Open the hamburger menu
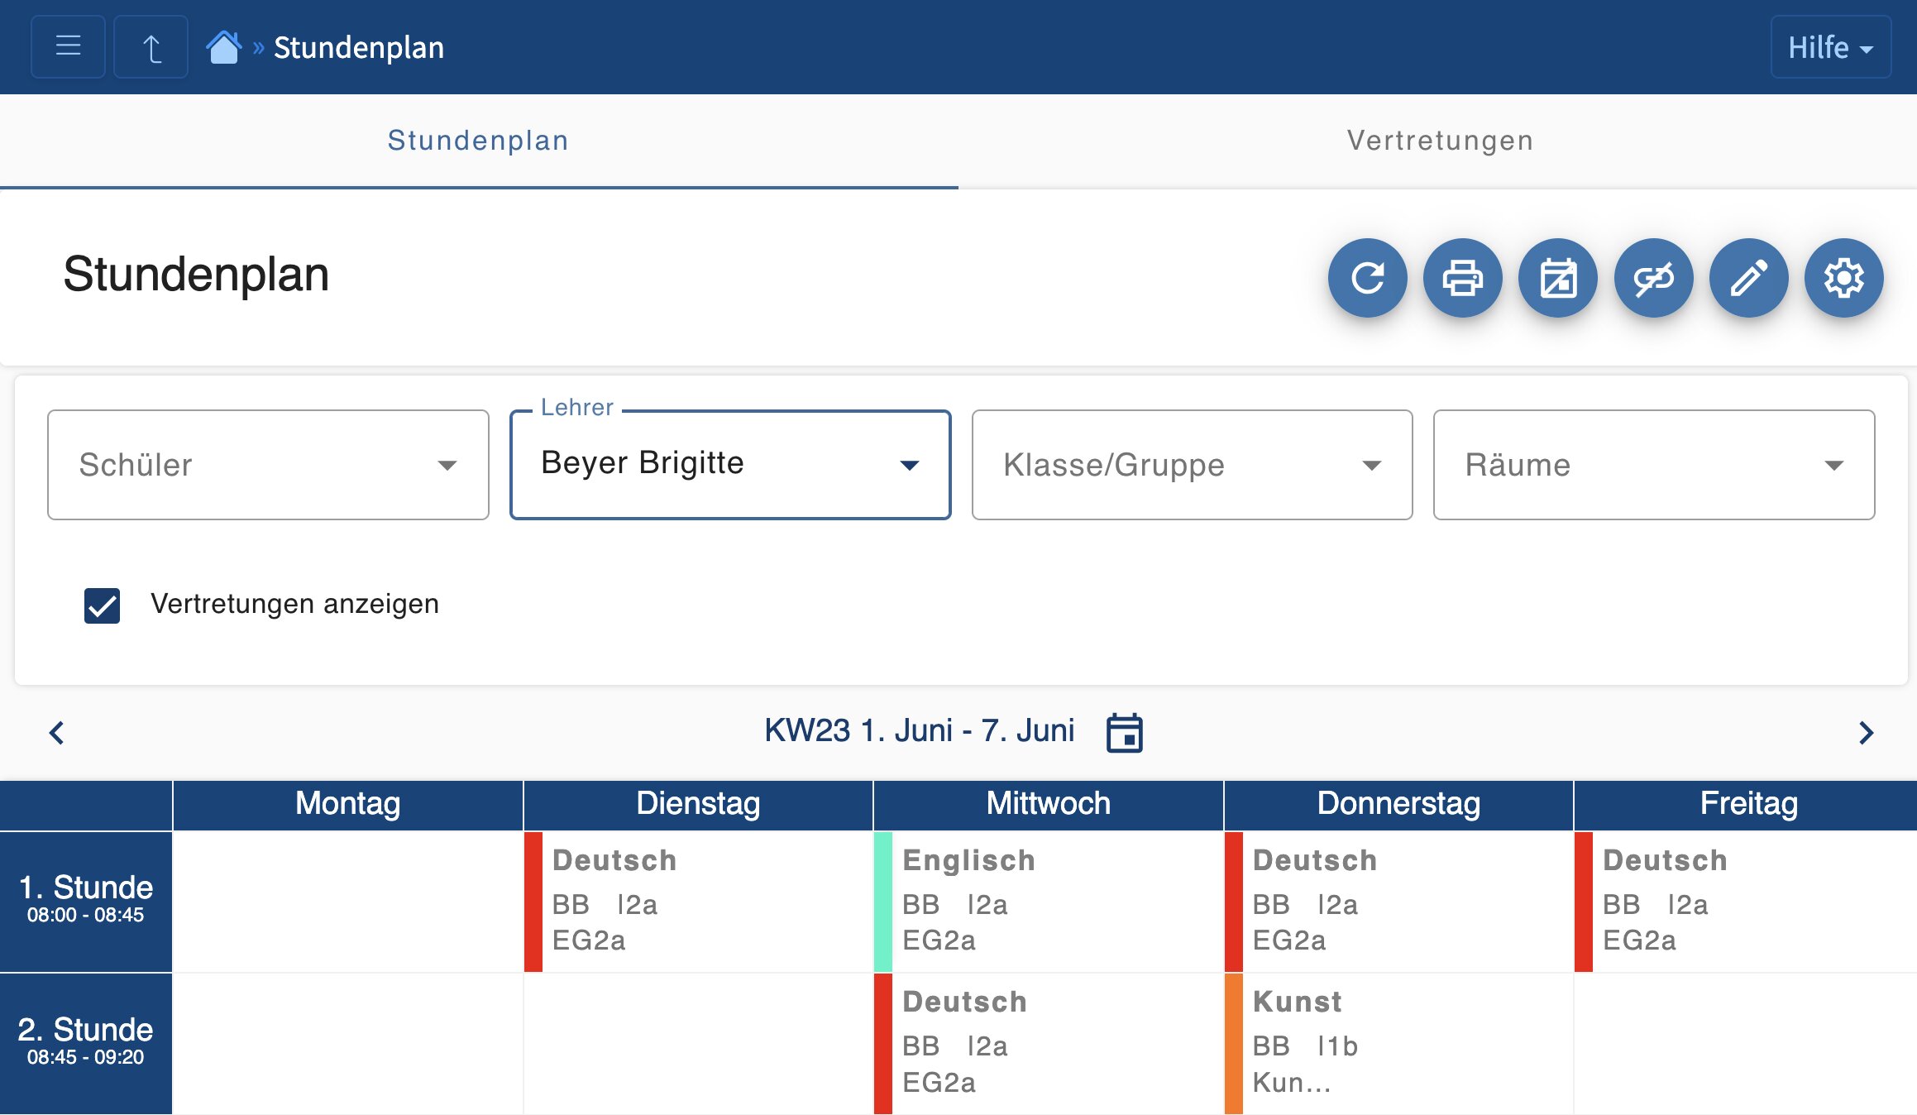The height and width of the screenshot is (1115, 1917). point(68,46)
